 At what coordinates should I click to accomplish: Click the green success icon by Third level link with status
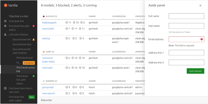pos(34,76)
